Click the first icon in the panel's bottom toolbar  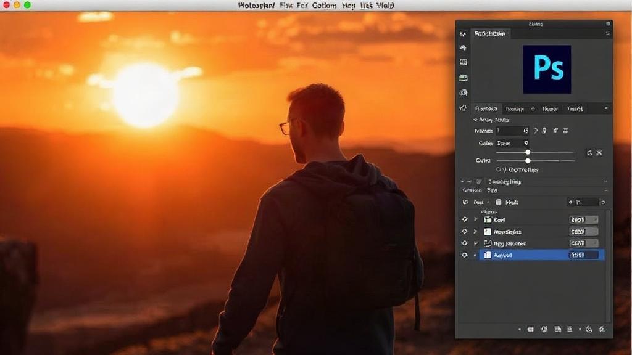530,329
